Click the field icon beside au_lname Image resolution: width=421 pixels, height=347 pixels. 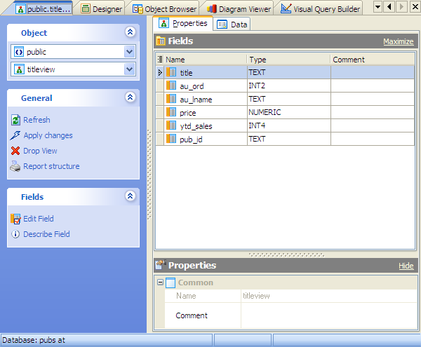pos(171,99)
